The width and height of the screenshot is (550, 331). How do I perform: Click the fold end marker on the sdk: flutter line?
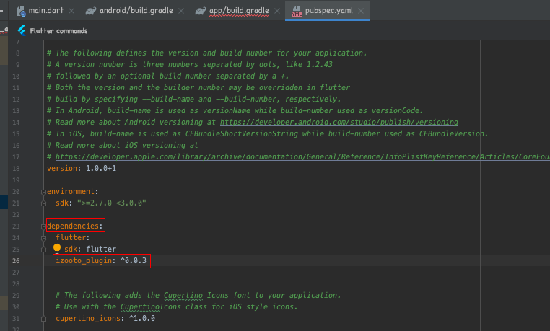pos(43,250)
